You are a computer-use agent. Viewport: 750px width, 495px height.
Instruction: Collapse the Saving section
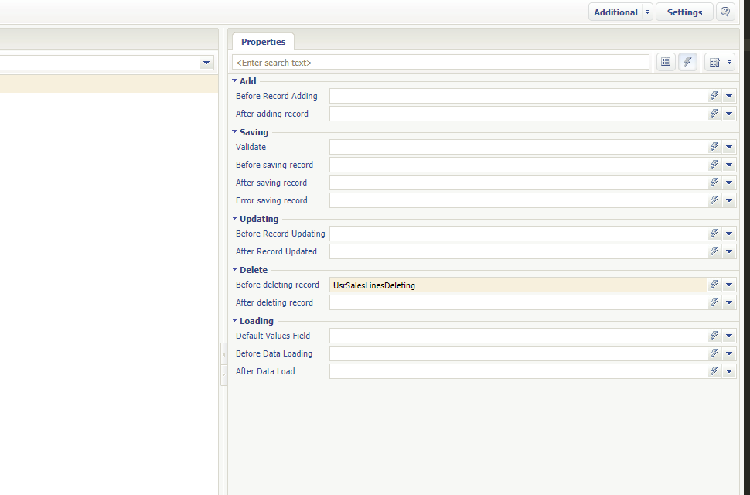[234, 131]
